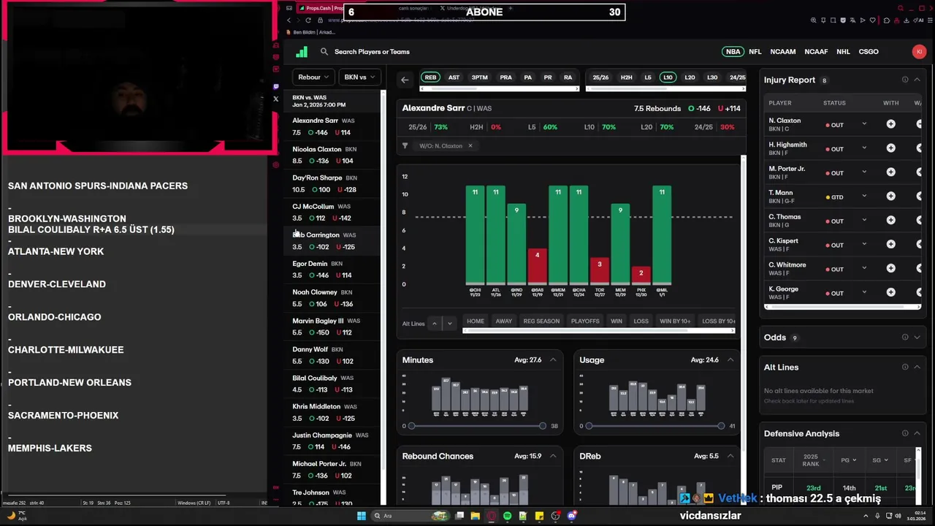Open Spotify from the taskbar

pyautogui.click(x=508, y=516)
